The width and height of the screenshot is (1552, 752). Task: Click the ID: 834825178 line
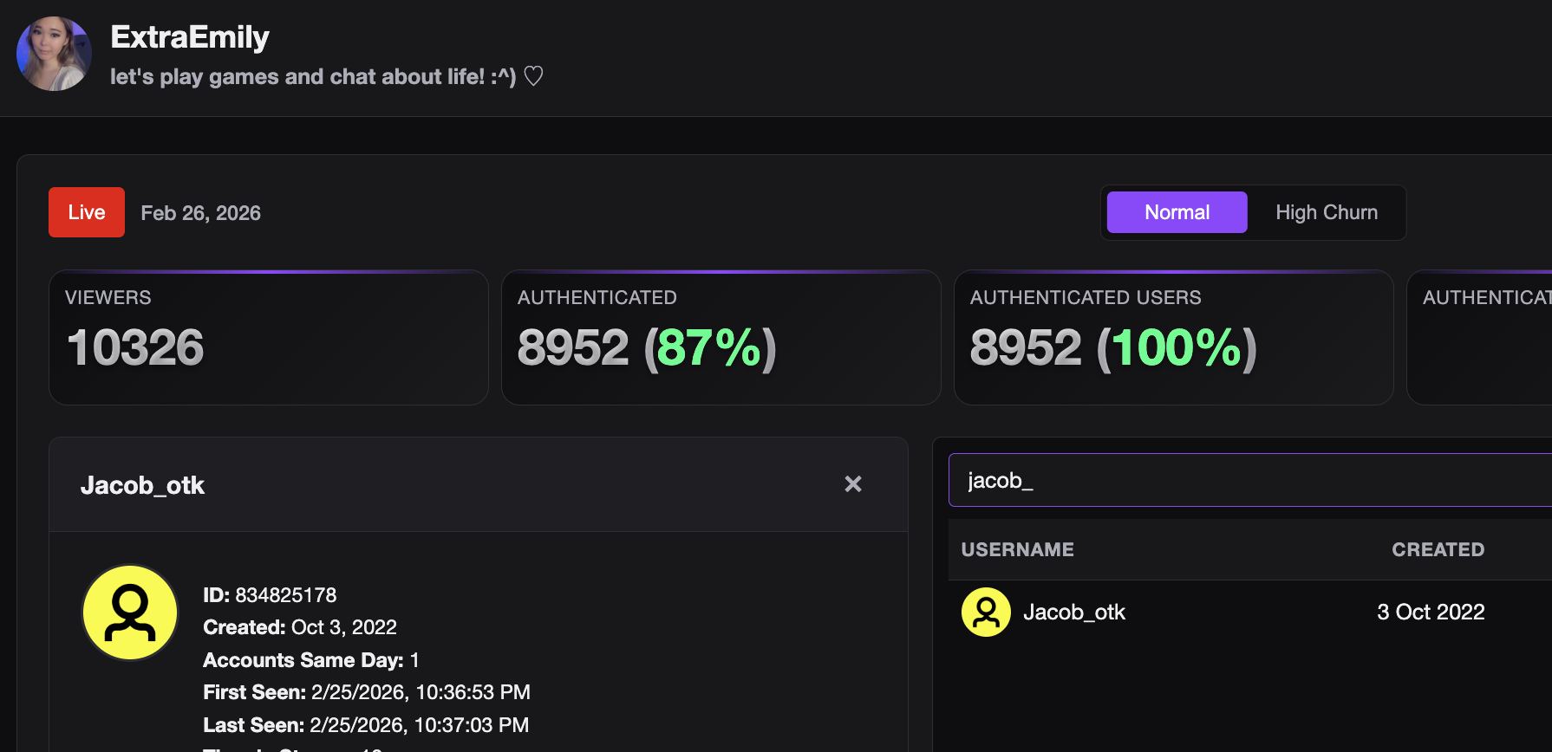[270, 595]
